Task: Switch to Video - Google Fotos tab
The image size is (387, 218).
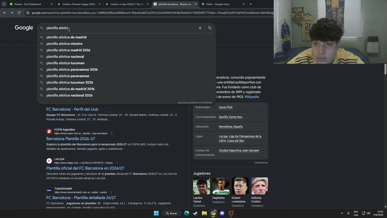Action: click(223, 4)
